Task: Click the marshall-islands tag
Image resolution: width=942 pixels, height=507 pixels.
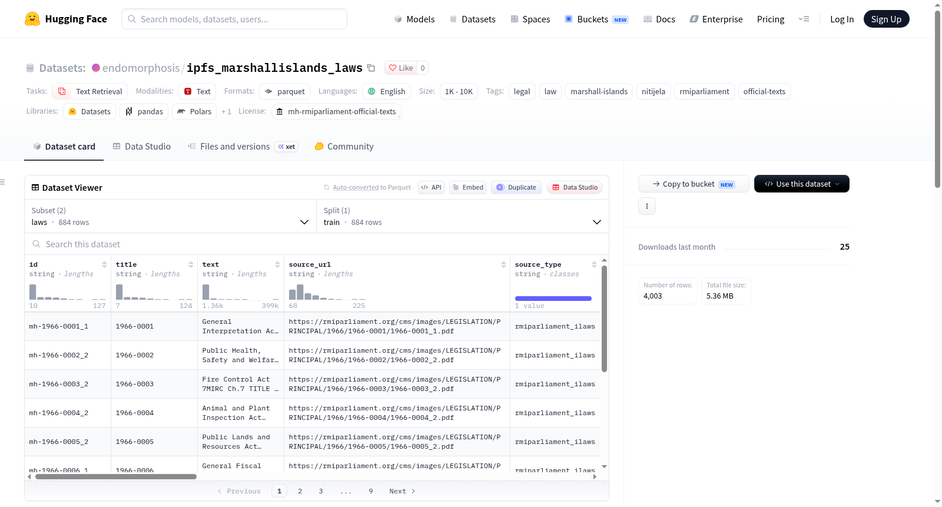Action: 599,91
